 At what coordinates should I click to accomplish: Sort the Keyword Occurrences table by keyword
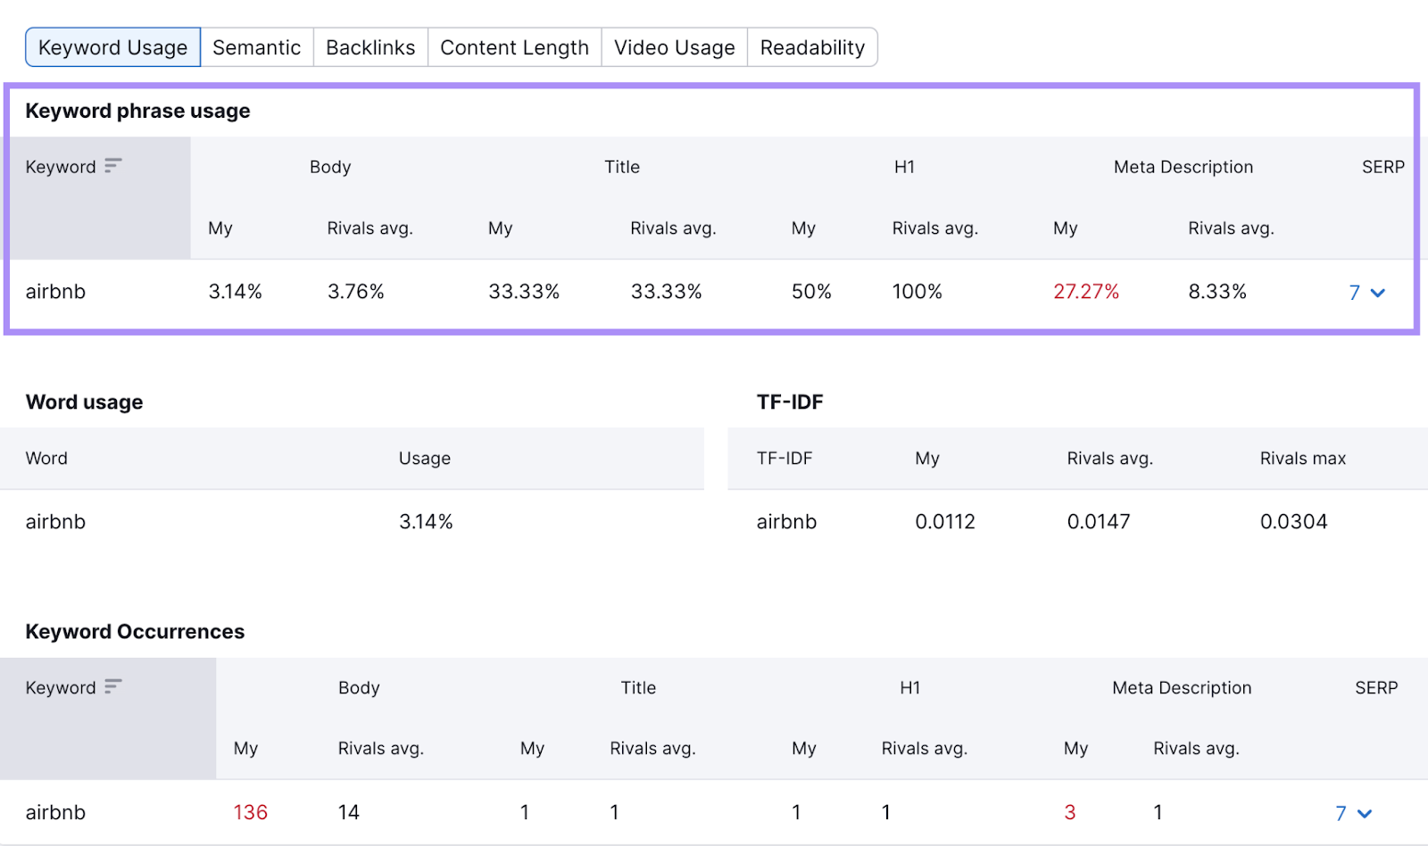112,687
